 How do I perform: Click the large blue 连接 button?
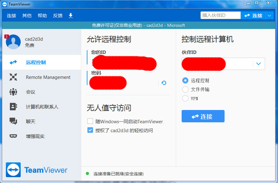click(x=203, y=116)
